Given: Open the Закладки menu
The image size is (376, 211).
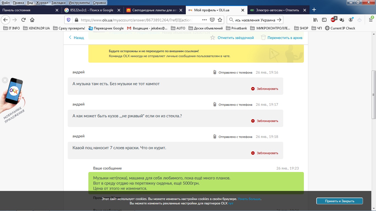Looking at the screenshot, I should 58,3.
